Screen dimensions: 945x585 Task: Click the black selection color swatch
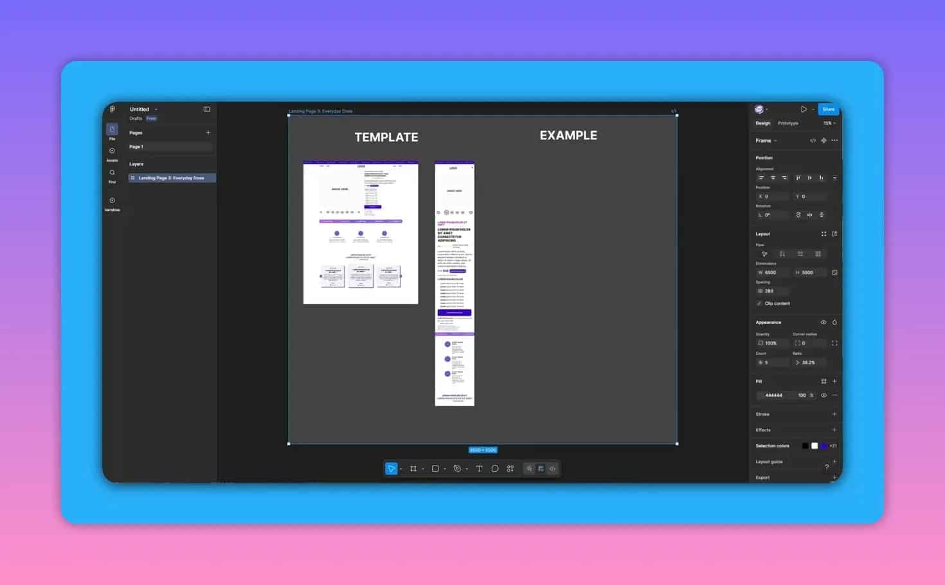coord(805,446)
